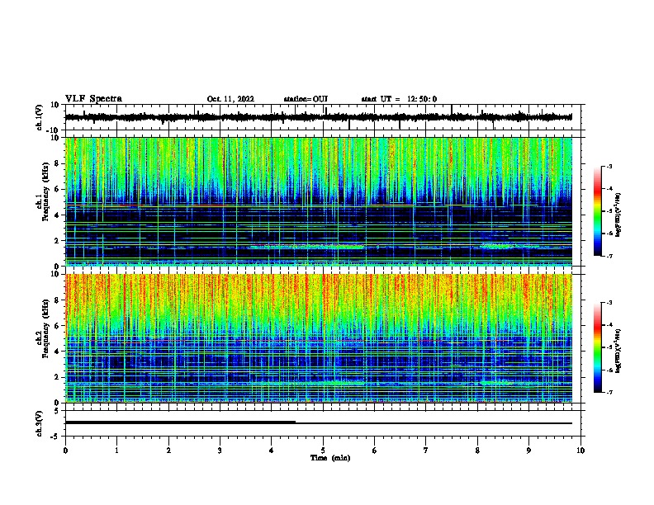Click time axis tick label "4"

272,451
